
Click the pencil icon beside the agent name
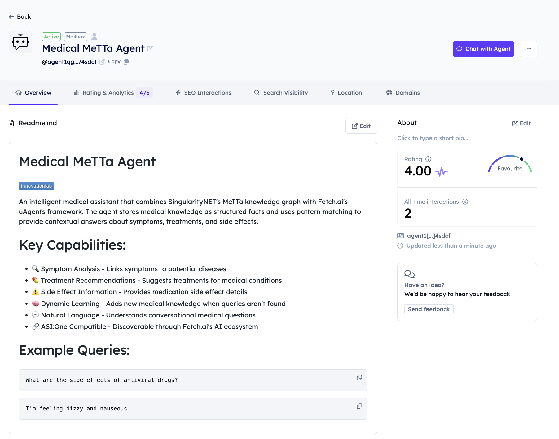click(x=150, y=48)
